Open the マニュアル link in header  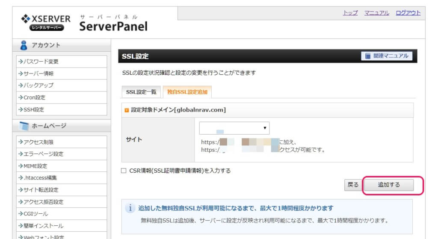376,13
